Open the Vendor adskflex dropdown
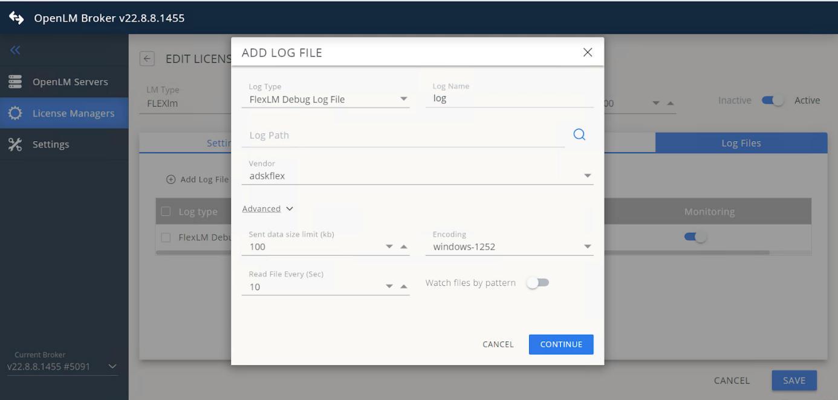The width and height of the screenshot is (838, 400). pos(587,176)
